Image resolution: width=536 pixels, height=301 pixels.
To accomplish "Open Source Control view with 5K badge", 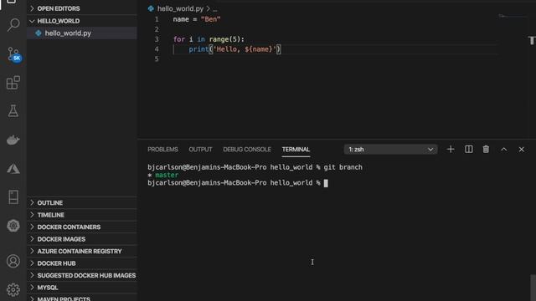I will point(13,54).
